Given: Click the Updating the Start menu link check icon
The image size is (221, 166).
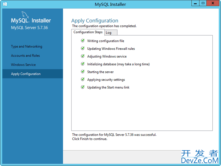Looking at the screenshot, I should pyautogui.click(x=83, y=87).
